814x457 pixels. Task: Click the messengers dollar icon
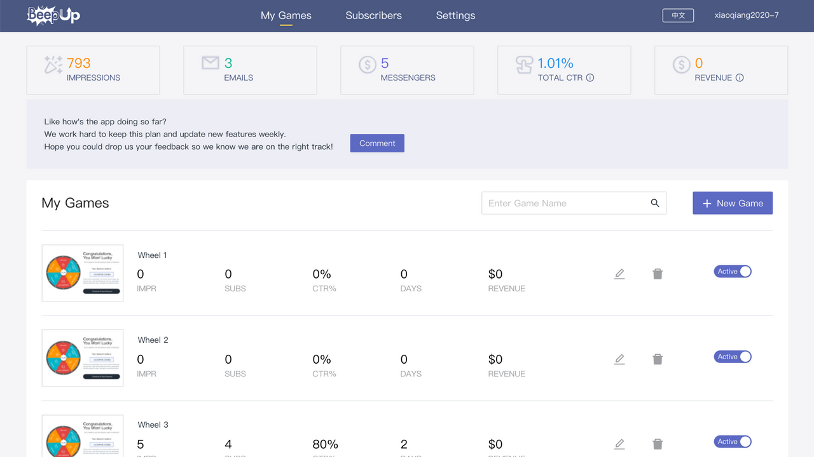pyautogui.click(x=366, y=64)
